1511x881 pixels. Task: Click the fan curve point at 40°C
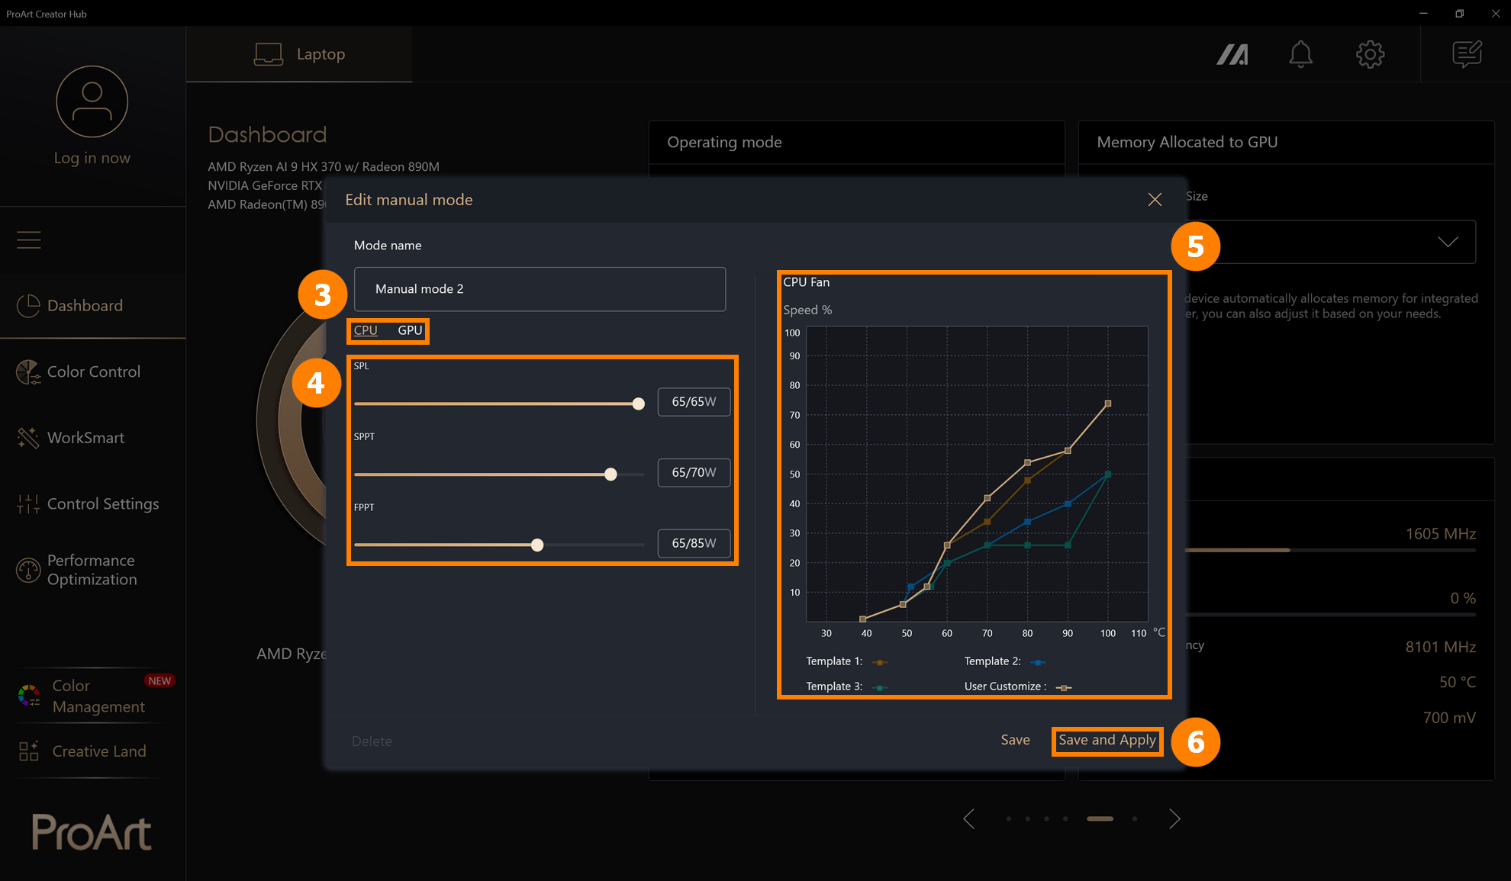(862, 619)
